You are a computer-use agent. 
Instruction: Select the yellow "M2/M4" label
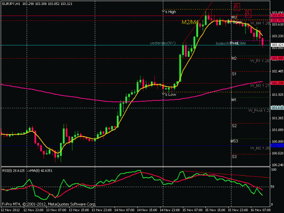(190, 22)
